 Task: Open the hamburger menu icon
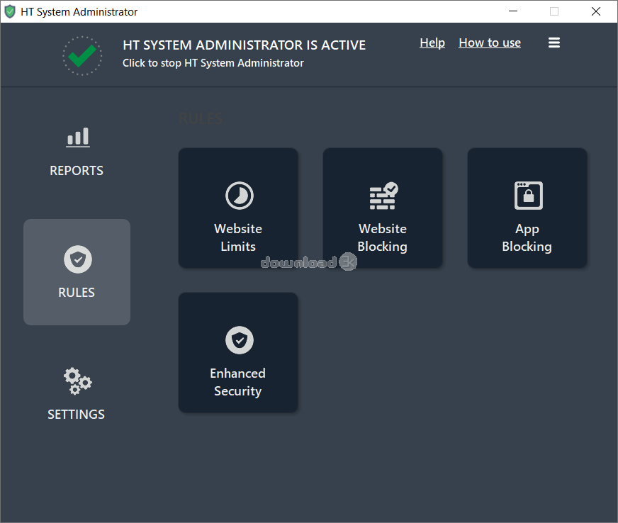point(554,43)
